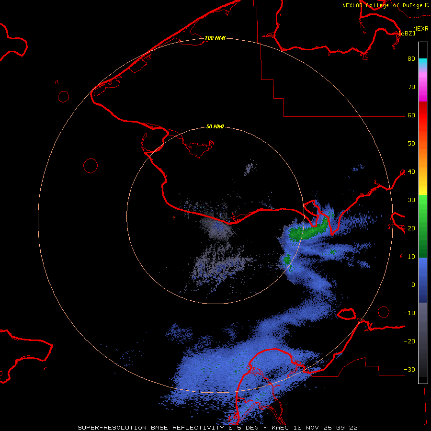Click the 70 value on the dBZ scale

point(411,87)
